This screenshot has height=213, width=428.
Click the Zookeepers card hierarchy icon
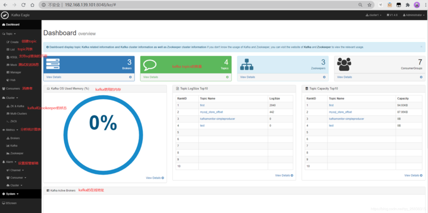pyautogui.click(x=247, y=64)
